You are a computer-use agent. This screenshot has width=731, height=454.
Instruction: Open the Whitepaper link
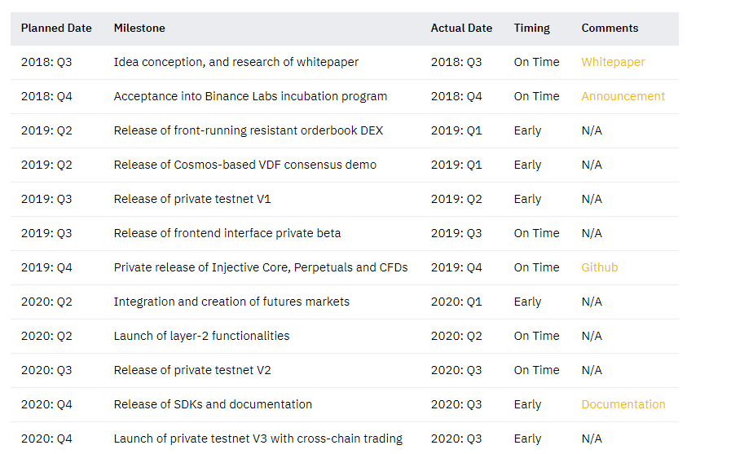click(613, 62)
